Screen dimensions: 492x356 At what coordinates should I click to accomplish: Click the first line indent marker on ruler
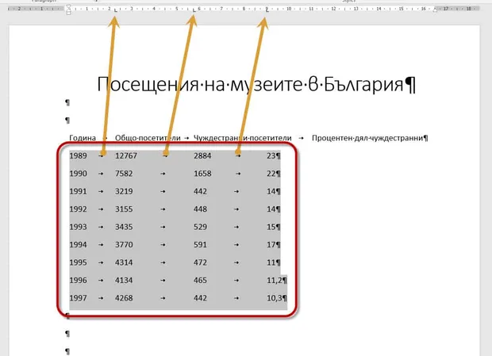(69, 6)
